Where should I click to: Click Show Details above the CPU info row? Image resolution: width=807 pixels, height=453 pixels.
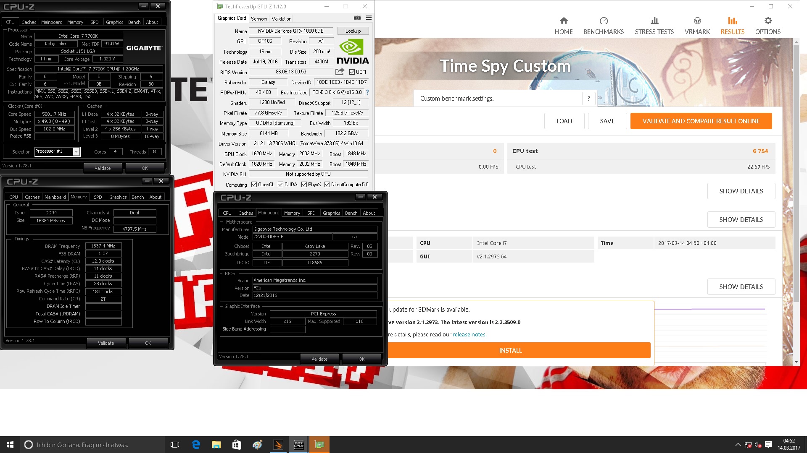tap(741, 220)
